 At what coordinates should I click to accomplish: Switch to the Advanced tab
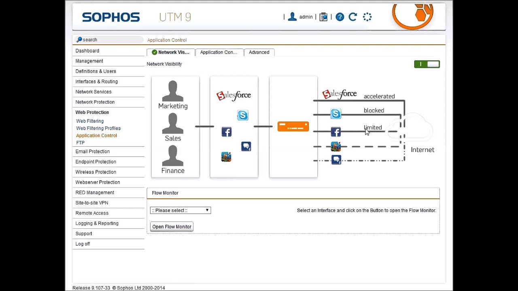[x=259, y=52]
